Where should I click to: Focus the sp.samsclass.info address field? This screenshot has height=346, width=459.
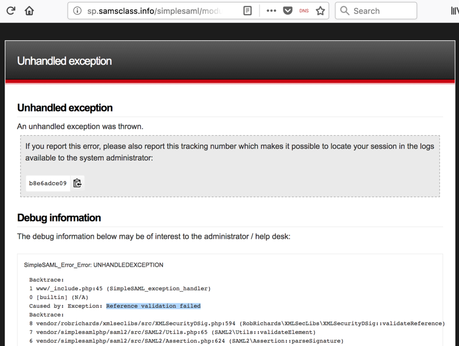(155, 10)
